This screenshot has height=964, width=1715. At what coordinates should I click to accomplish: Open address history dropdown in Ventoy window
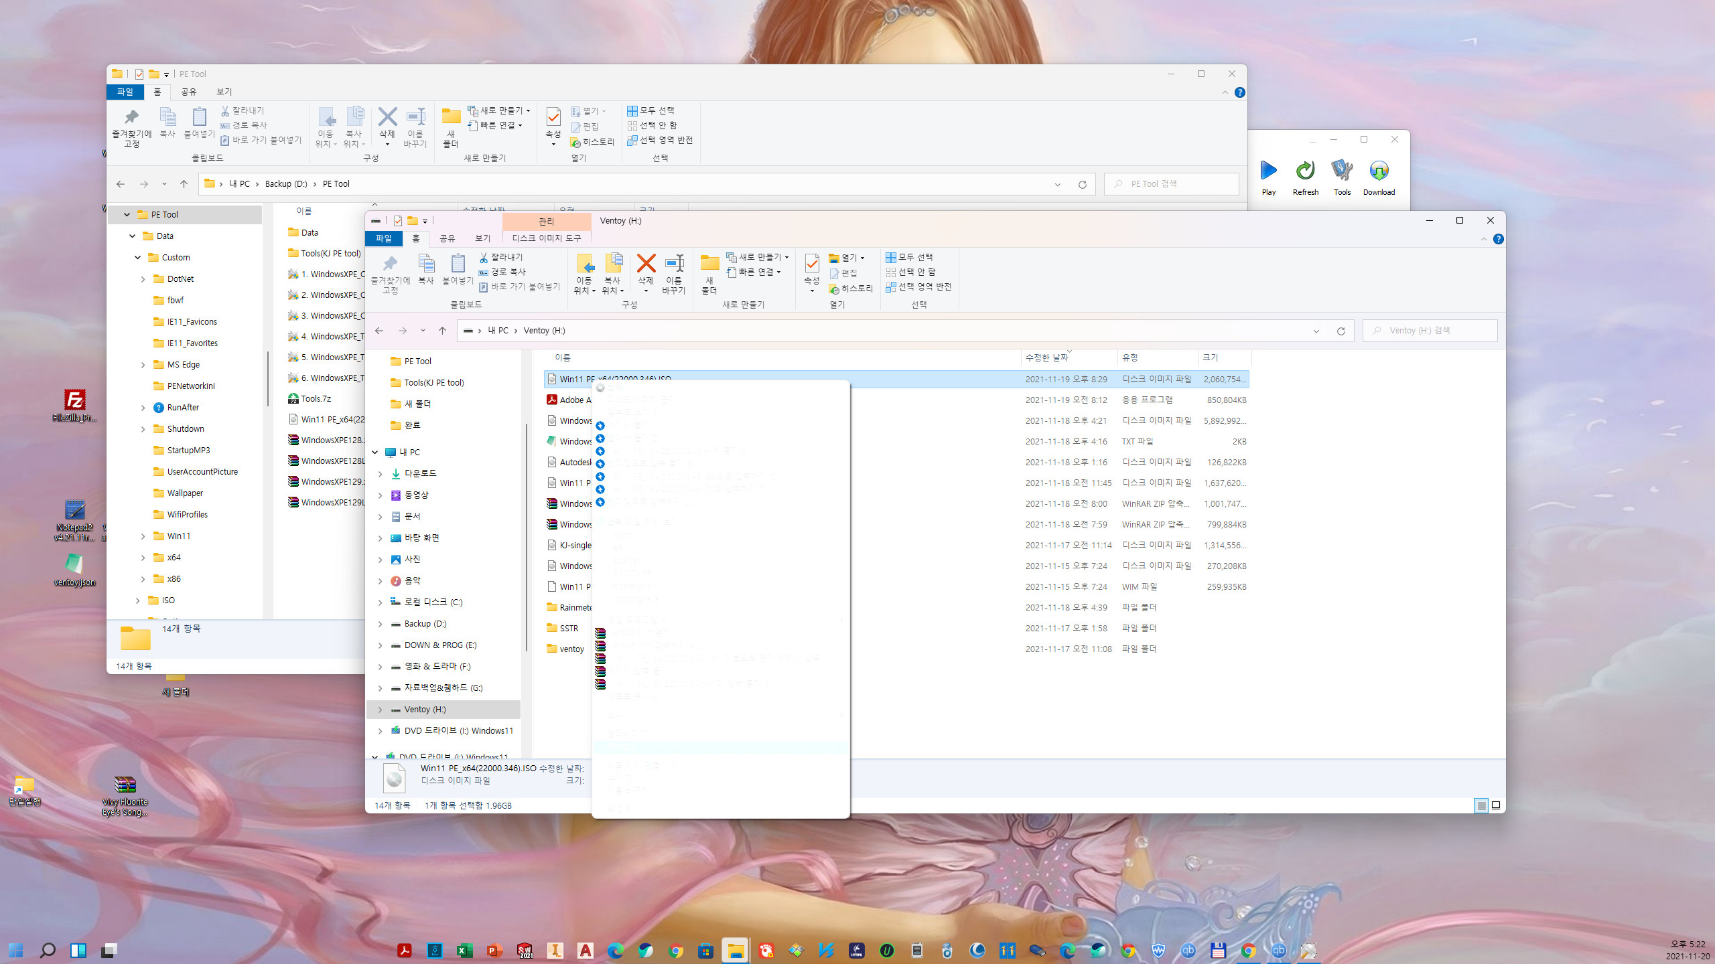[x=1316, y=331]
